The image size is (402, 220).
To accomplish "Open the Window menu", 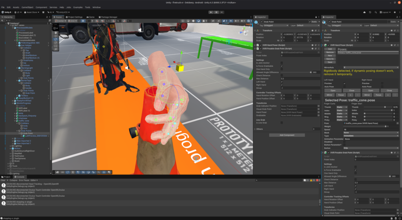I will (97, 7).
